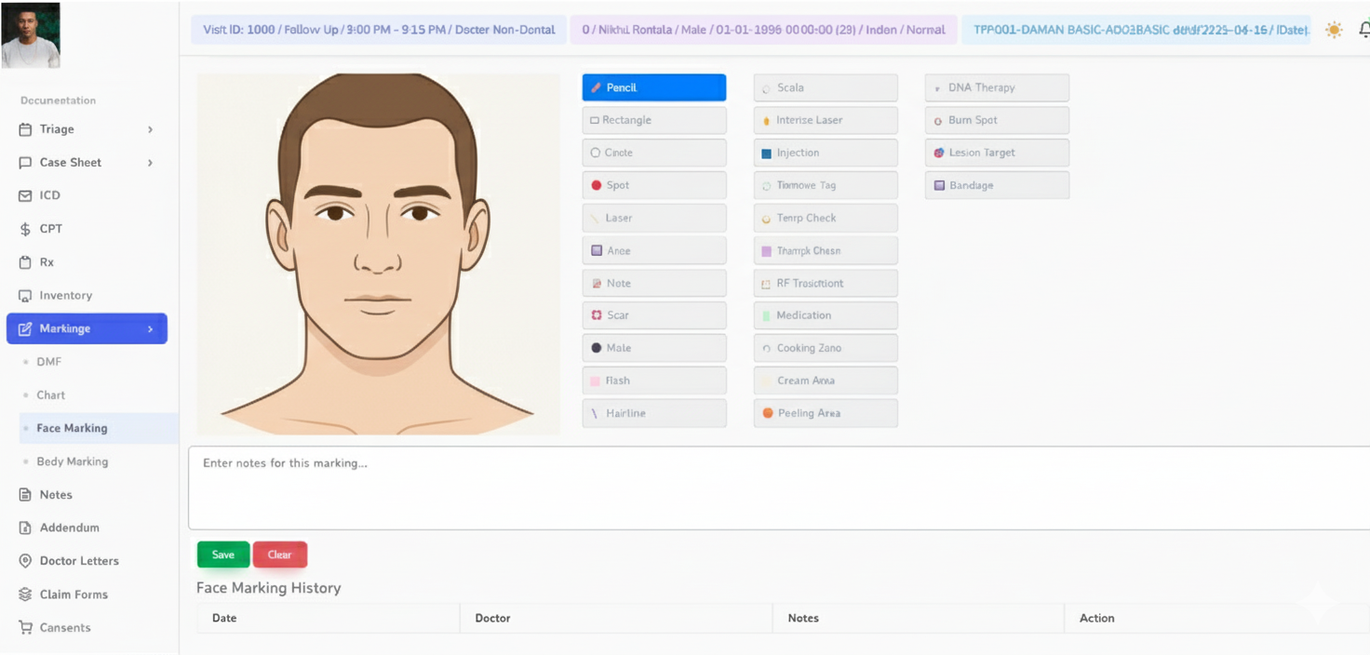Select the Mole dark color marker

click(653, 348)
